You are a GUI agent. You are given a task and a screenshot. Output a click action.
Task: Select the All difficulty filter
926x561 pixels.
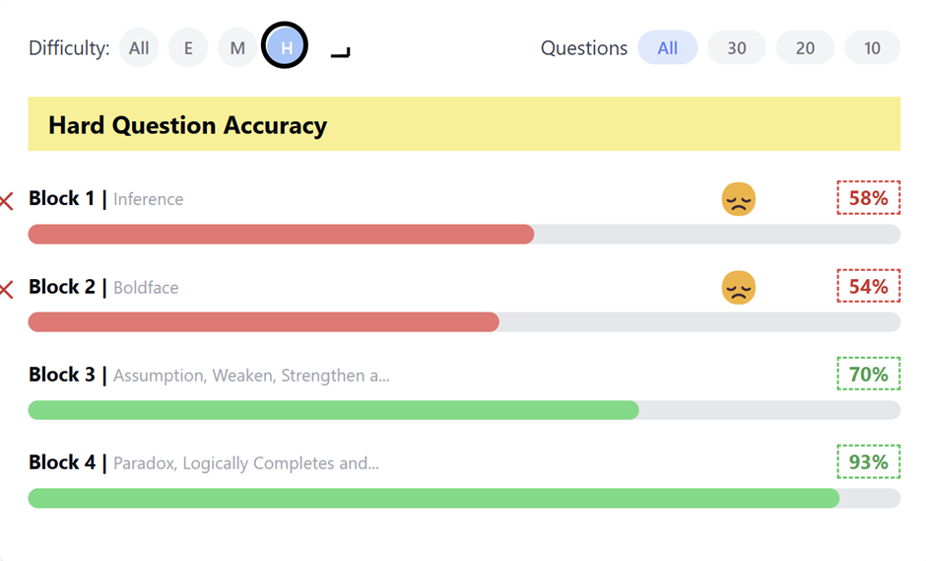pos(139,47)
